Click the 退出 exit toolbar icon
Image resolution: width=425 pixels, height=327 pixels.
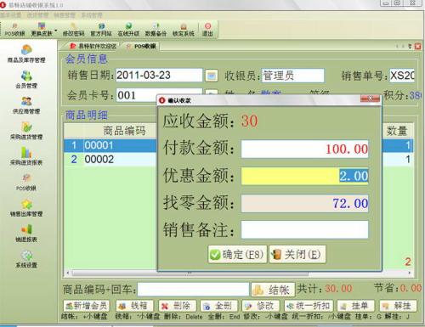click(207, 30)
